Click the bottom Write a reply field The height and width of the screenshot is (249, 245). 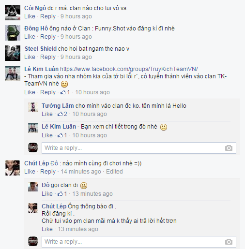click(139, 242)
